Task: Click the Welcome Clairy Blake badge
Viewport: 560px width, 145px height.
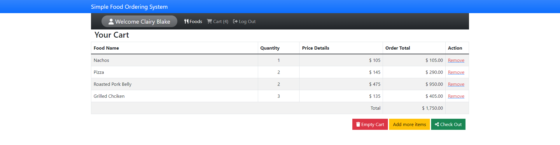Action: pyautogui.click(x=139, y=21)
